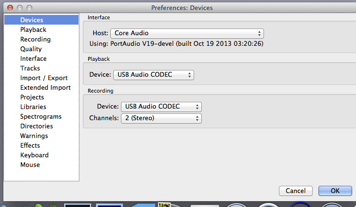This screenshot has height=207, width=356.
Task: Open the Projects preferences category
Action: point(32,97)
